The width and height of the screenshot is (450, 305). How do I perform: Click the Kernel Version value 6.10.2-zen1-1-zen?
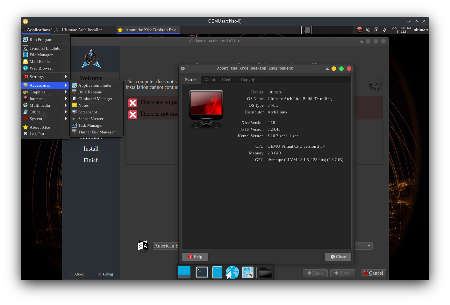pos(283,136)
